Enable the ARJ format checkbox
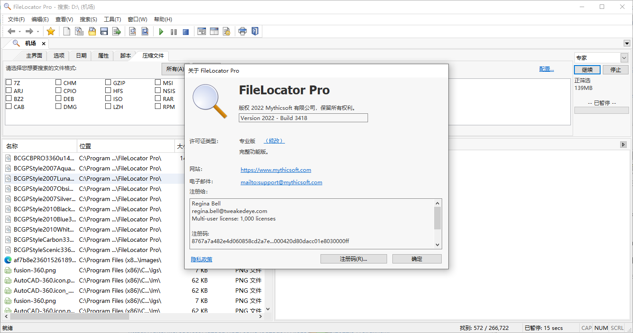This screenshot has height=333, width=633. point(8,90)
